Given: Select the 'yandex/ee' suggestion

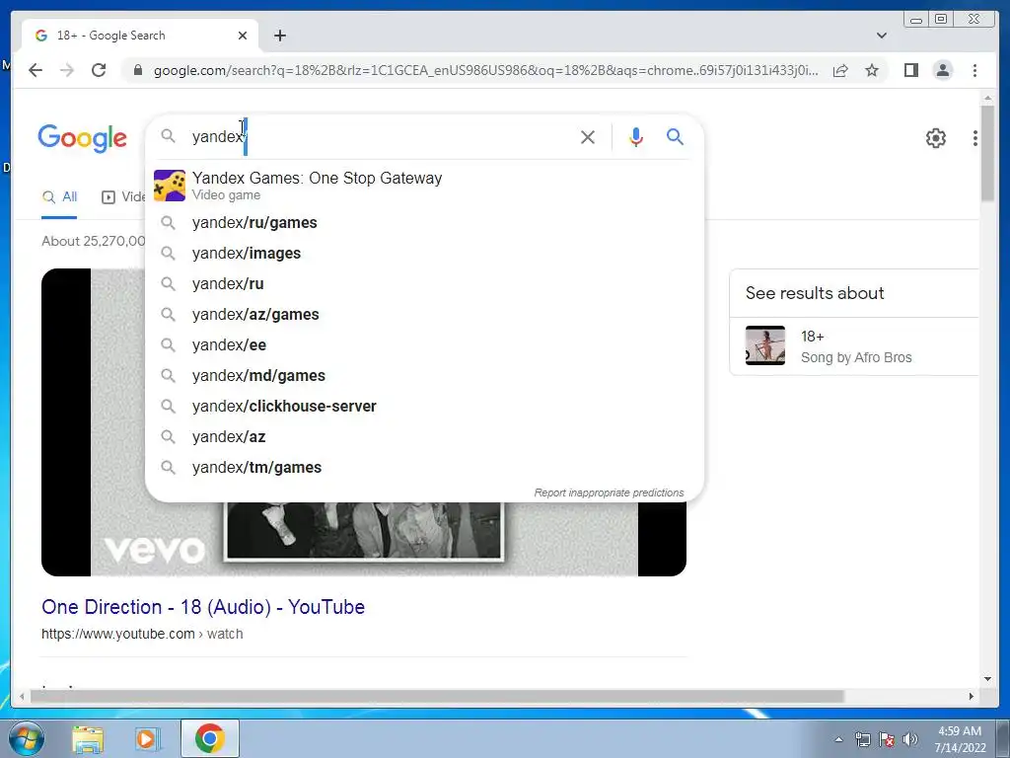Looking at the screenshot, I should pyautogui.click(x=424, y=345).
